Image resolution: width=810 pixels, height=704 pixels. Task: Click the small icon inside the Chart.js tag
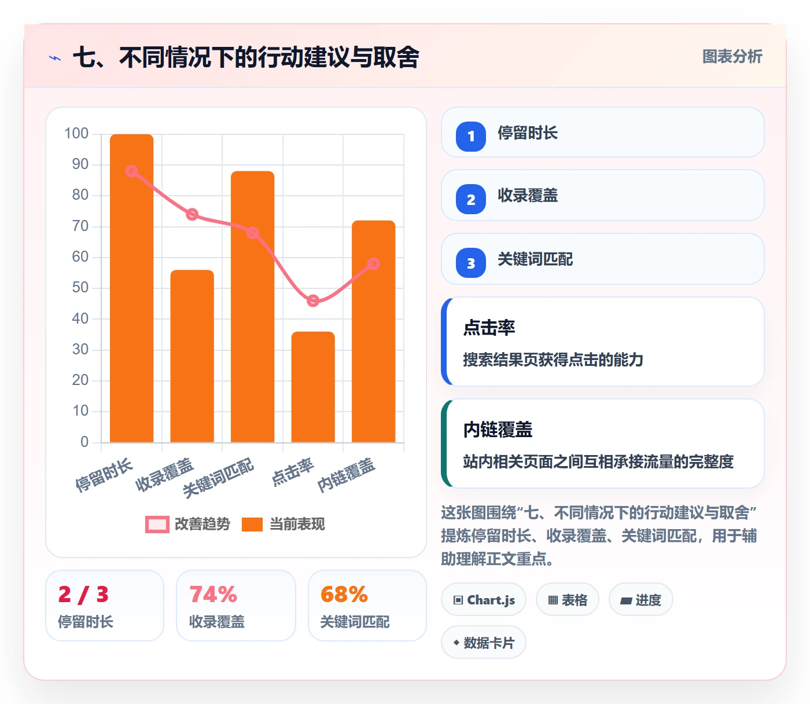pyautogui.click(x=458, y=600)
